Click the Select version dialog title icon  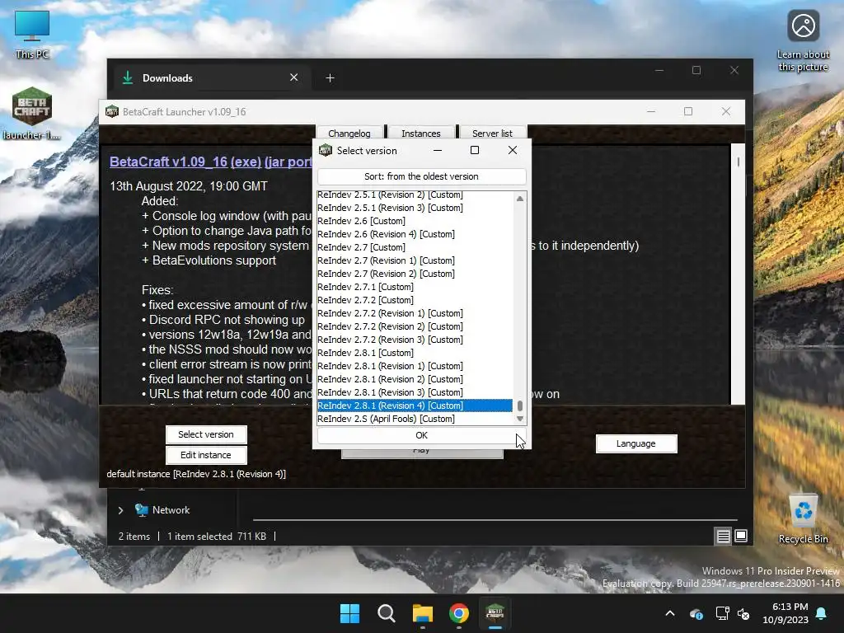pos(325,150)
